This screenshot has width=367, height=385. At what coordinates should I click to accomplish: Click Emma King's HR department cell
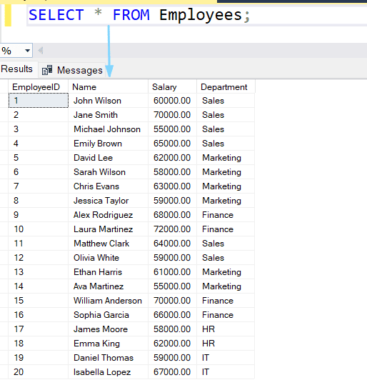pyautogui.click(x=226, y=344)
